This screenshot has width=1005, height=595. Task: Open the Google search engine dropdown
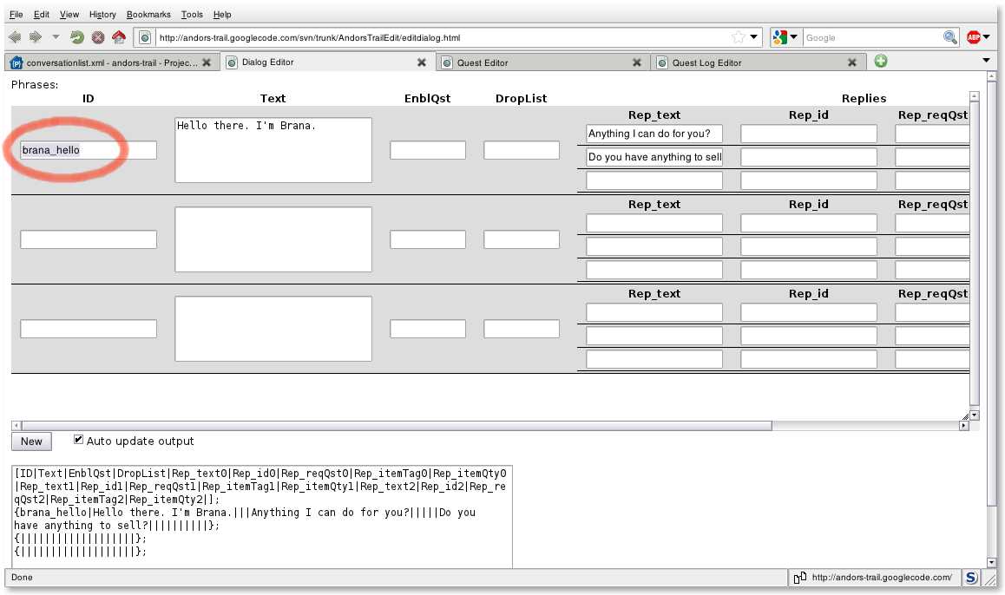[785, 37]
